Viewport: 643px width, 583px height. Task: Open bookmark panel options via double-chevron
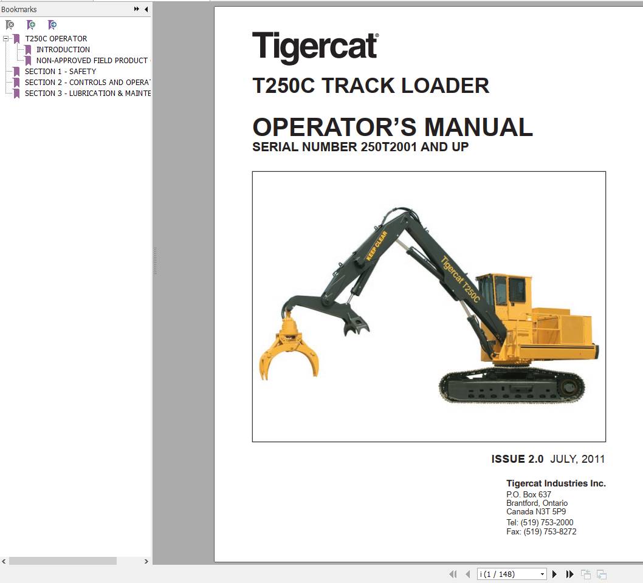click(135, 9)
